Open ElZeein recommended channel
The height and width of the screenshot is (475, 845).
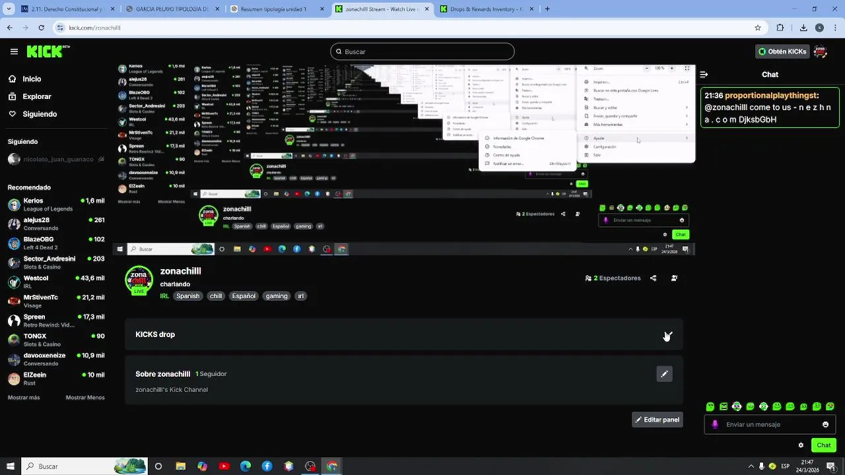(x=55, y=379)
